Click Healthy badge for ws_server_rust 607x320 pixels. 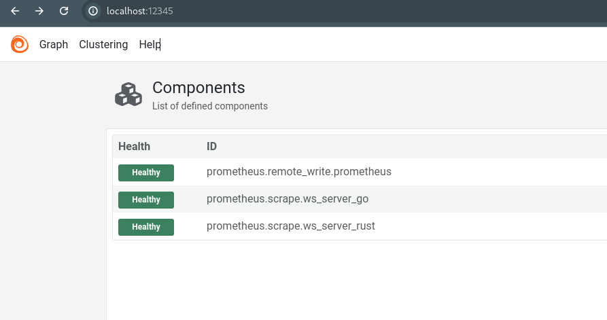pyautogui.click(x=146, y=227)
